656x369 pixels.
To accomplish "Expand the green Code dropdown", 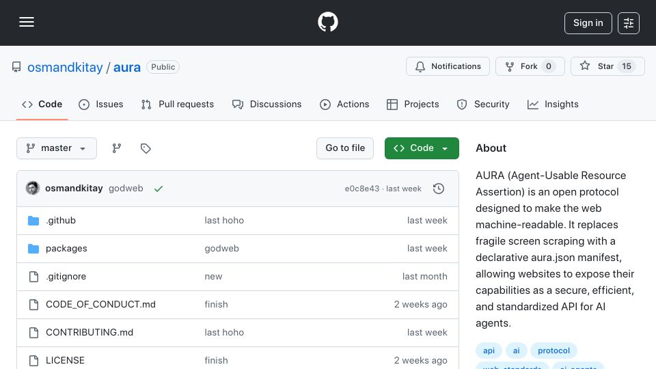I will [422, 148].
